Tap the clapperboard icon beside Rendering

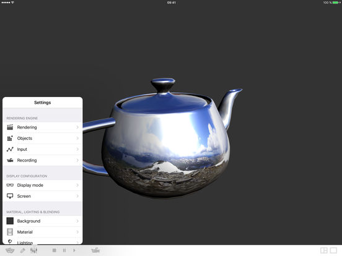10,127
